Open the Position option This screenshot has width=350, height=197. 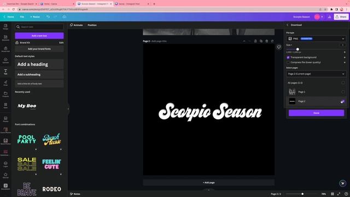[x=92, y=25]
